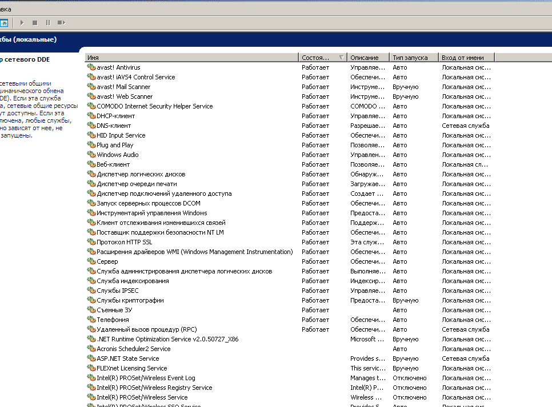Click gear icon of Служба индексирования row
This screenshot has height=407, width=552.
click(x=91, y=280)
